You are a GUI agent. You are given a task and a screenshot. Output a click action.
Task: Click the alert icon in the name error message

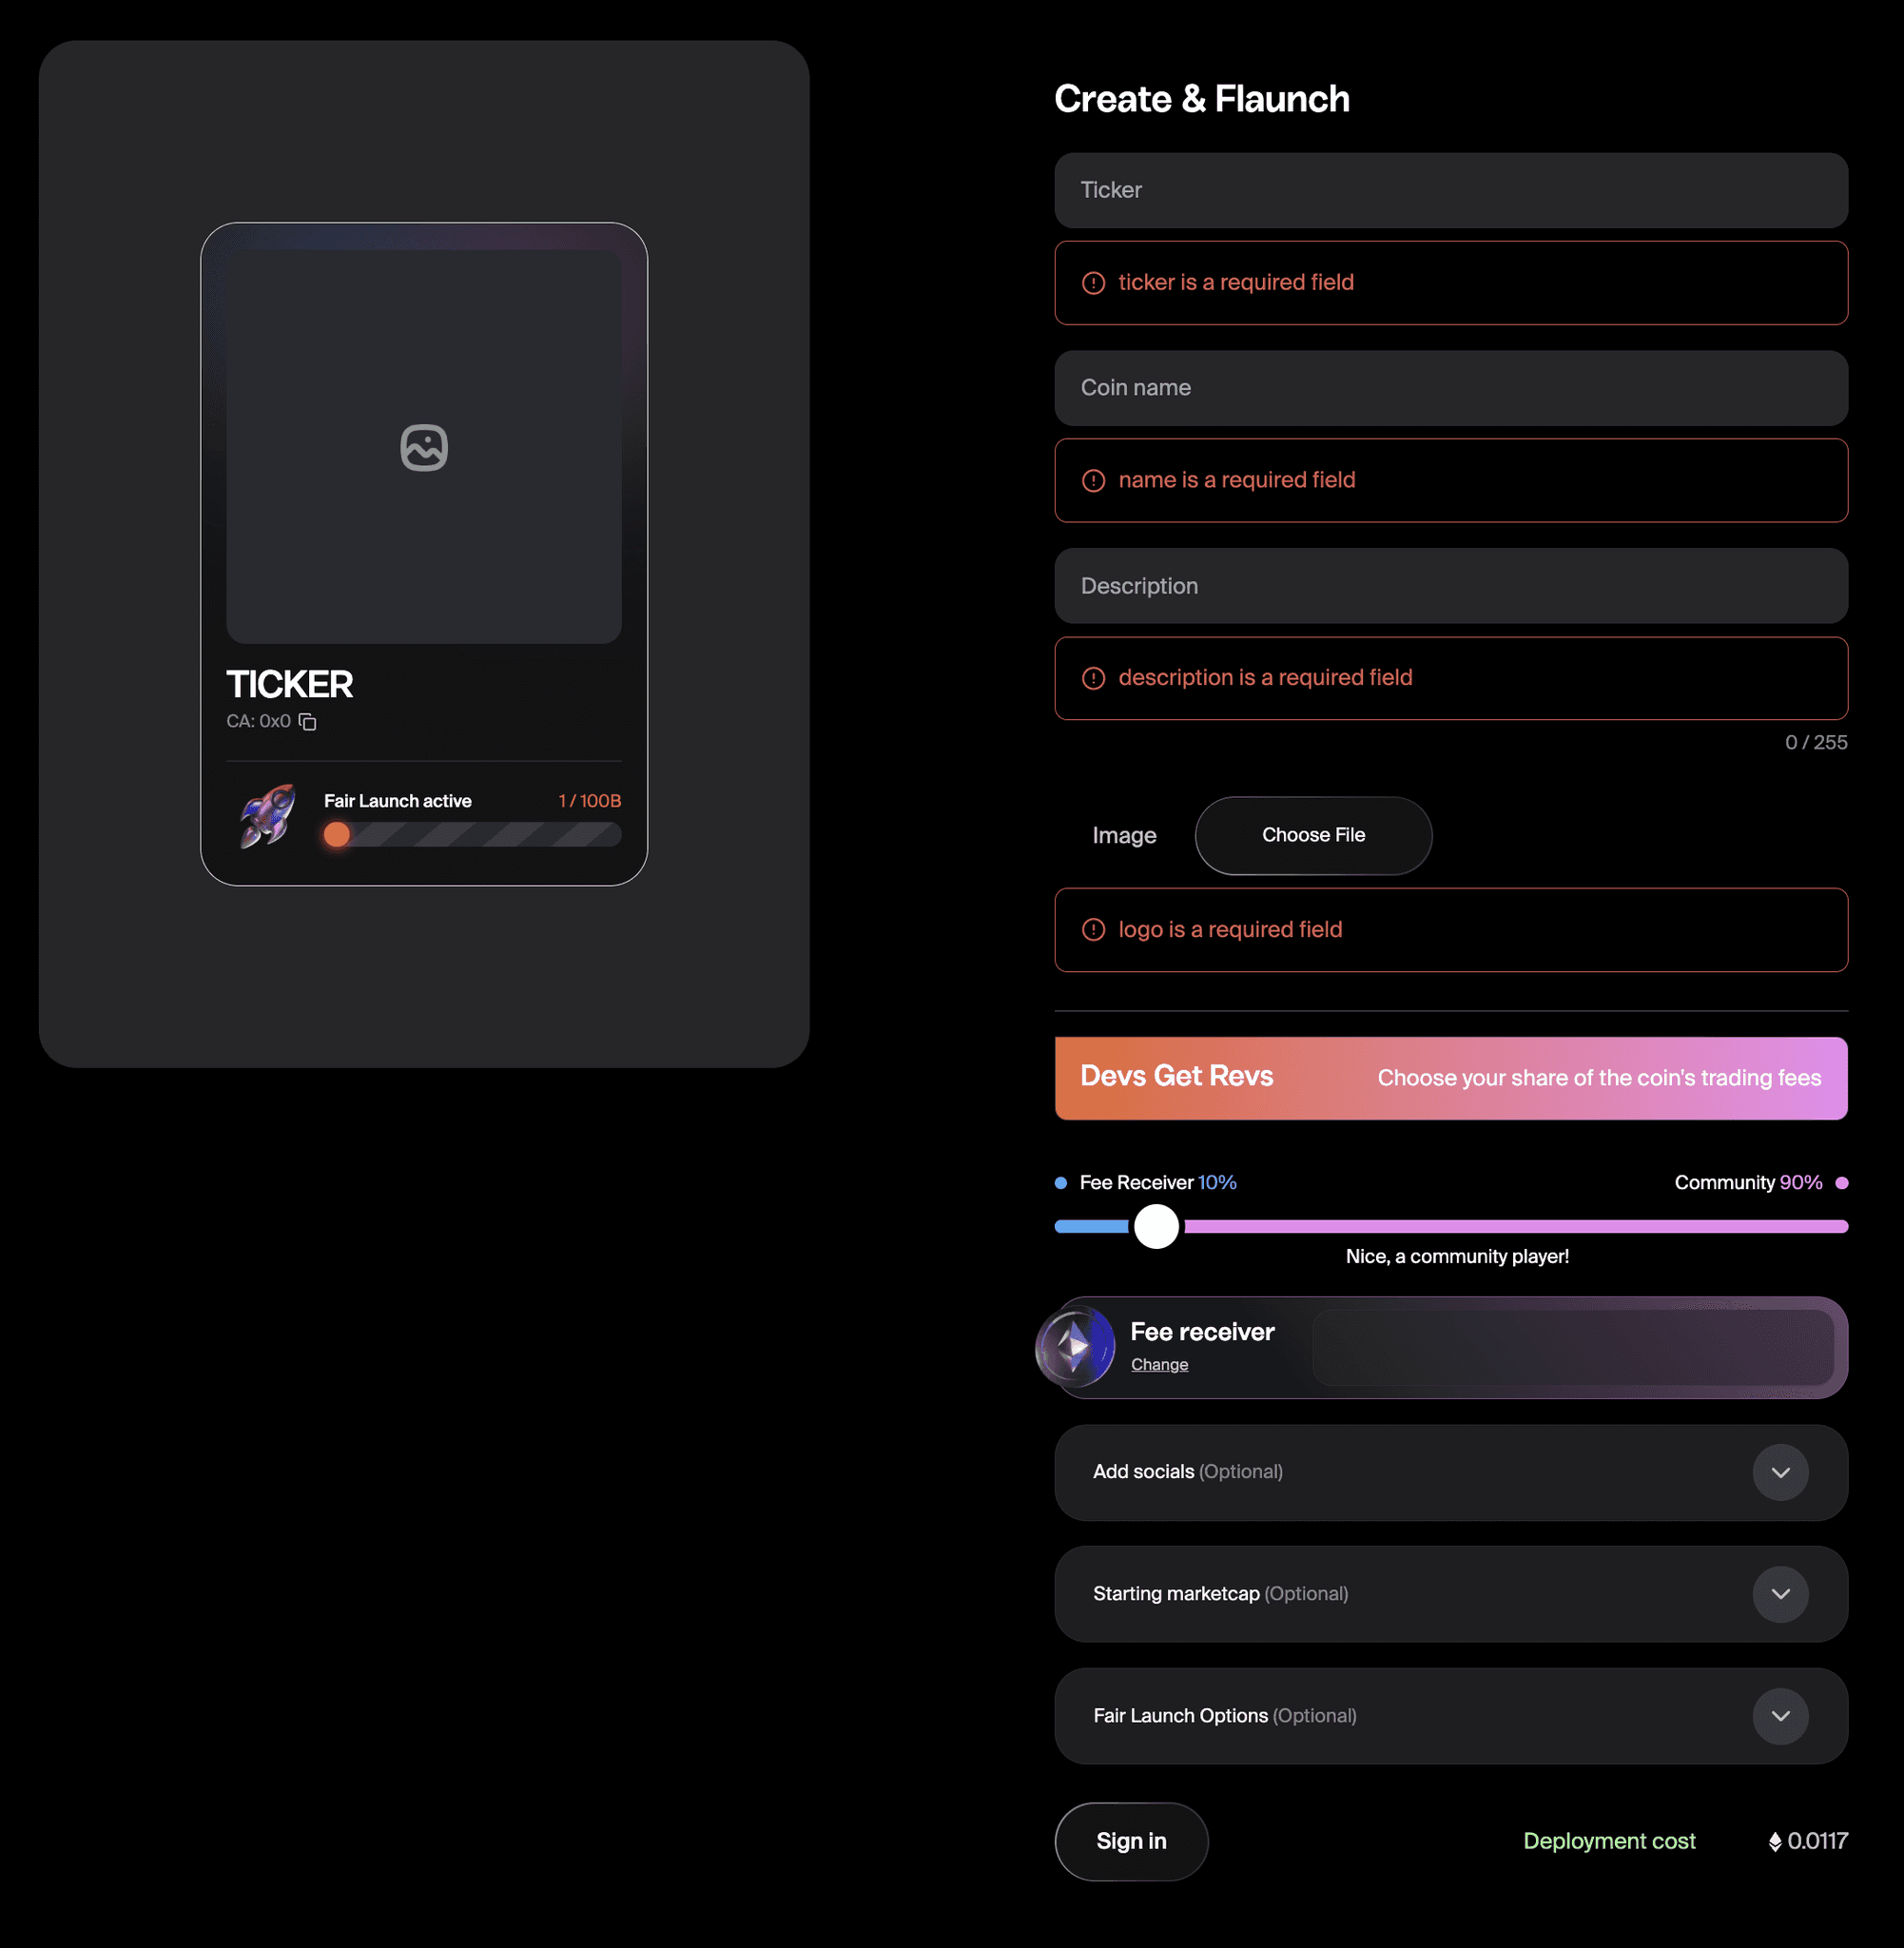click(x=1092, y=481)
